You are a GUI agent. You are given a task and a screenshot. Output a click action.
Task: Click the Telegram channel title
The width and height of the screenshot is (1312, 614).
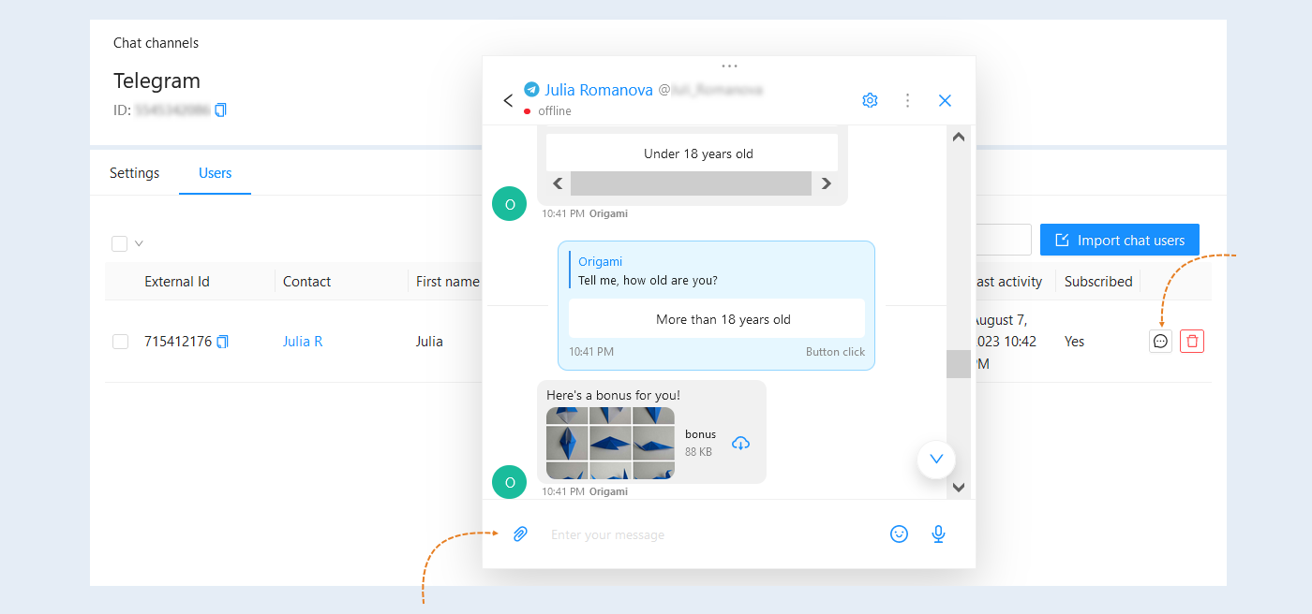[157, 80]
